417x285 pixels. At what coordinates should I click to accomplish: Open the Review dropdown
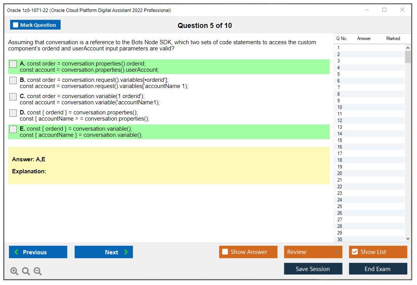tap(313, 252)
